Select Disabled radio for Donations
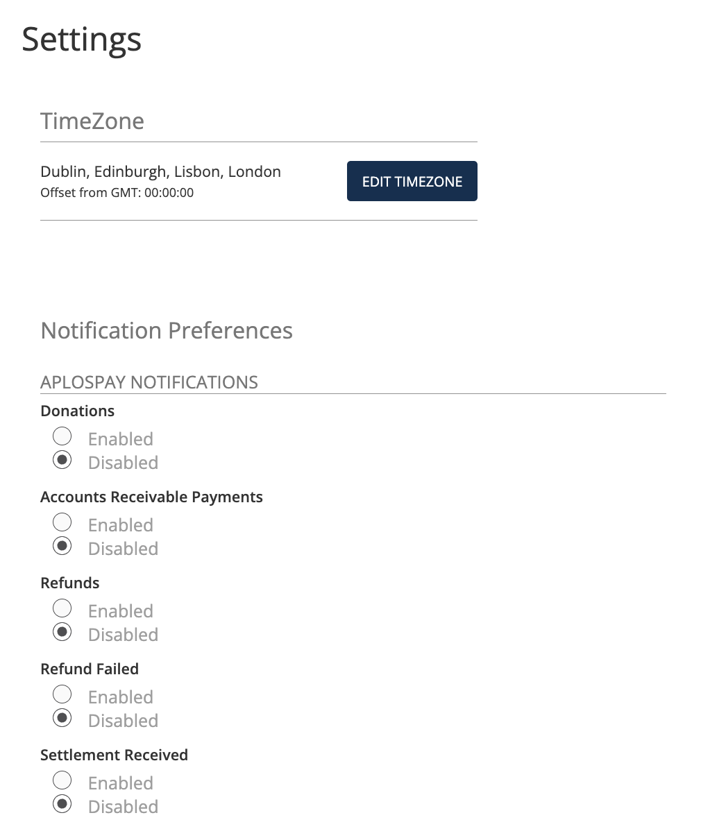The height and width of the screenshot is (838, 726). (62, 460)
